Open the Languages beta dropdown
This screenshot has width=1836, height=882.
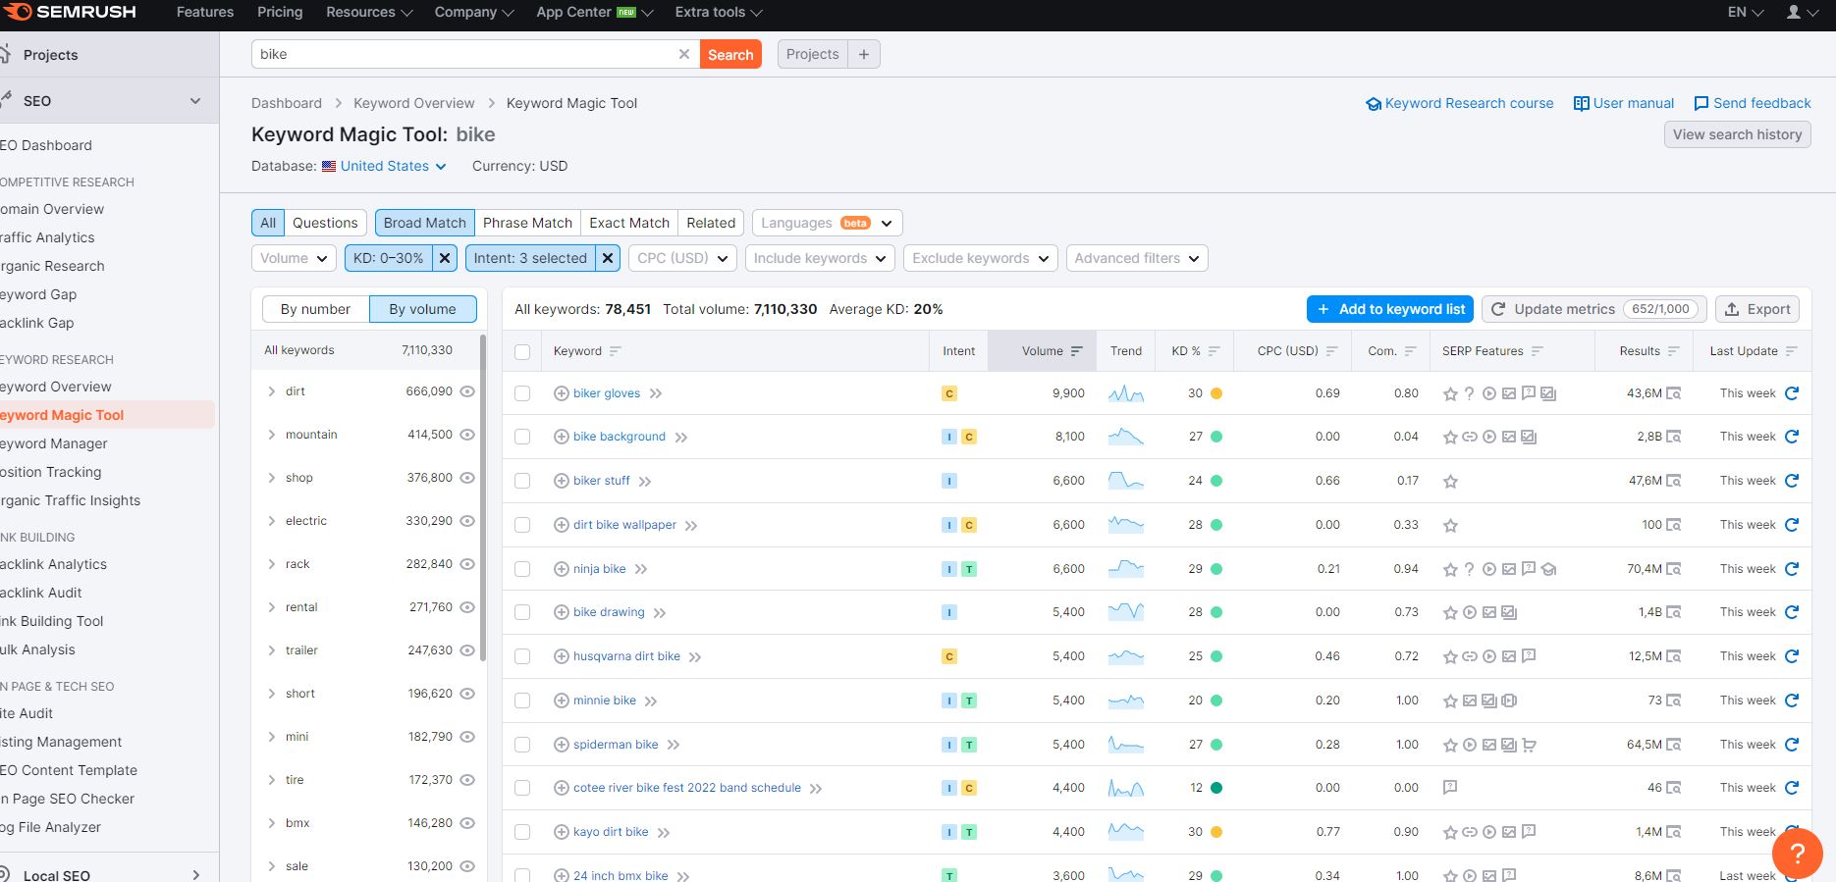coord(827,223)
